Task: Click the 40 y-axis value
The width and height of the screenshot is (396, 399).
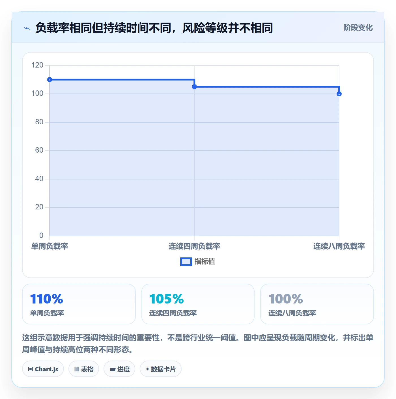Action: [x=39, y=179]
